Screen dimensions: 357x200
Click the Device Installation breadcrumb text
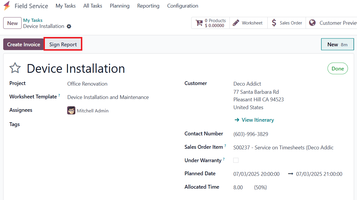coord(44,26)
